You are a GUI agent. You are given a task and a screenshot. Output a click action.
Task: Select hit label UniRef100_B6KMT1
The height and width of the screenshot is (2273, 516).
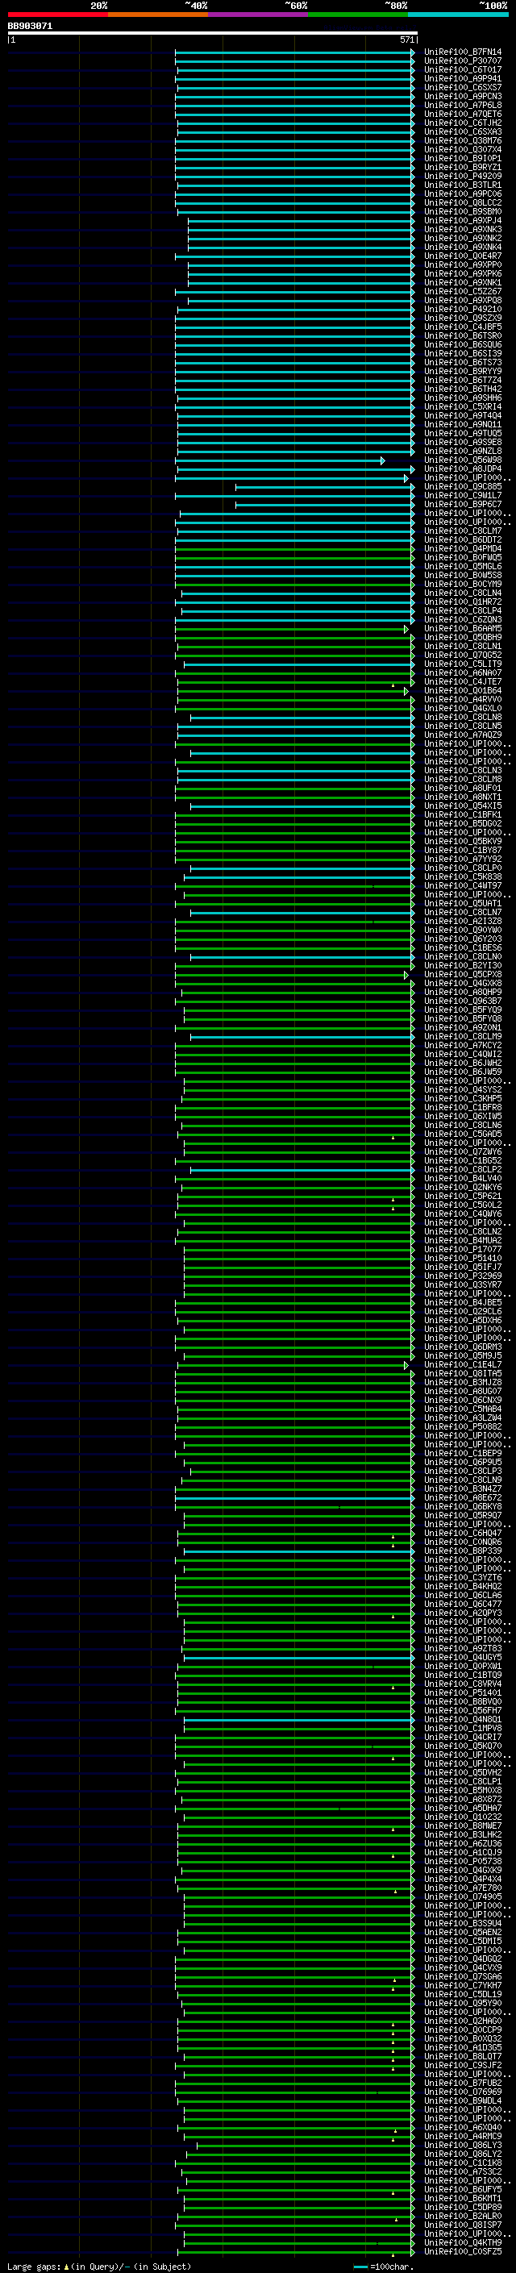[463, 2198]
